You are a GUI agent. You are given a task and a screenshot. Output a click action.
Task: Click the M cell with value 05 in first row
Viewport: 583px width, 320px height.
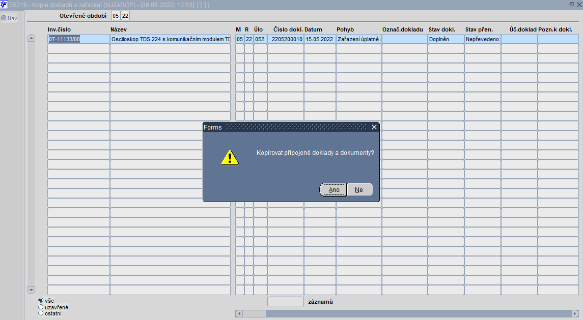[x=240, y=39]
